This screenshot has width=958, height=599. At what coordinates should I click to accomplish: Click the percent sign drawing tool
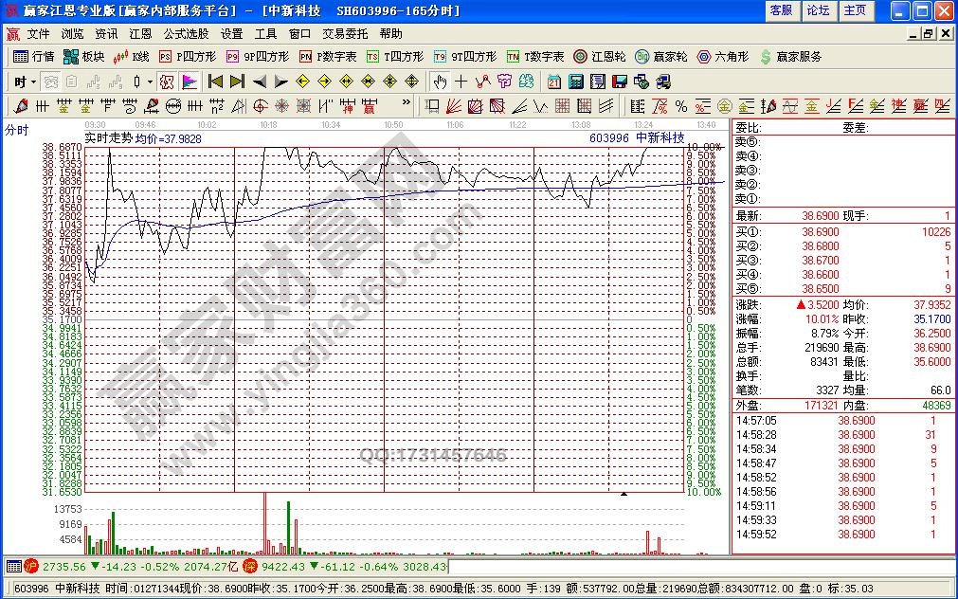(681, 105)
